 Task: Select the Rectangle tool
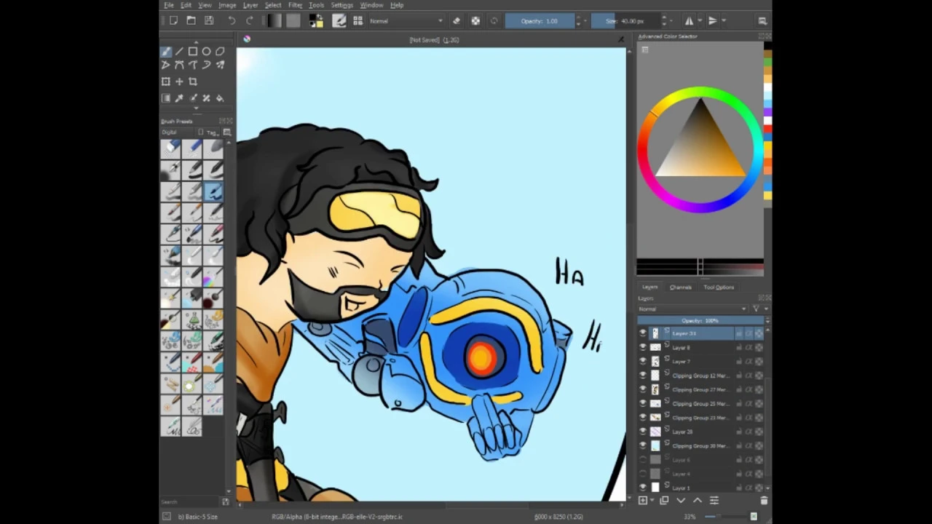[193, 52]
